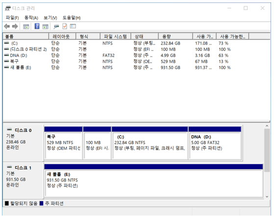This screenshot has height=218, width=274.
Task: Sort by the 볼륨 column header
Action: [25, 37]
